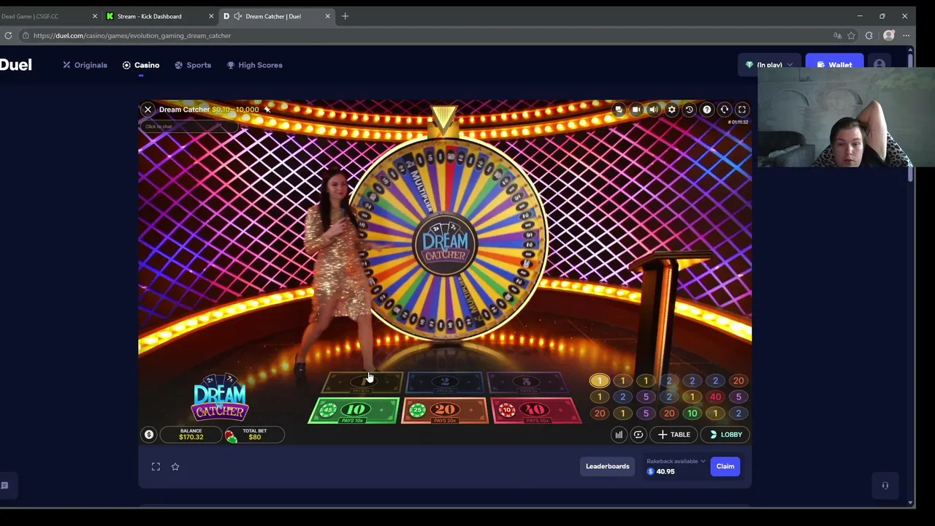This screenshot has width=935, height=526.
Task: Bet on the red 40 spot
Action: 535,411
